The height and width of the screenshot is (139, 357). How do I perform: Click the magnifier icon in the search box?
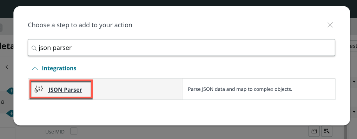point(34,48)
